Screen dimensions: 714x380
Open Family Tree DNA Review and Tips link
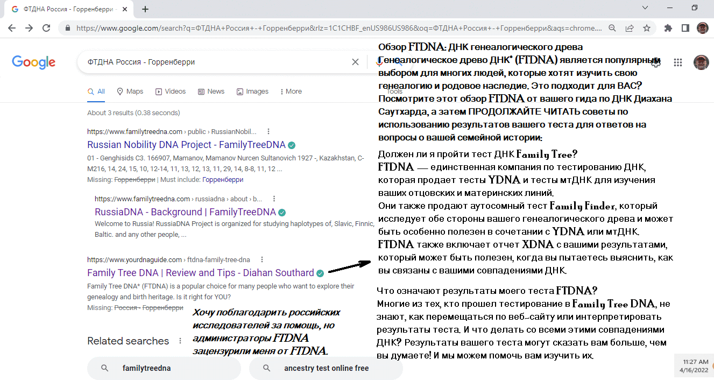201,273
